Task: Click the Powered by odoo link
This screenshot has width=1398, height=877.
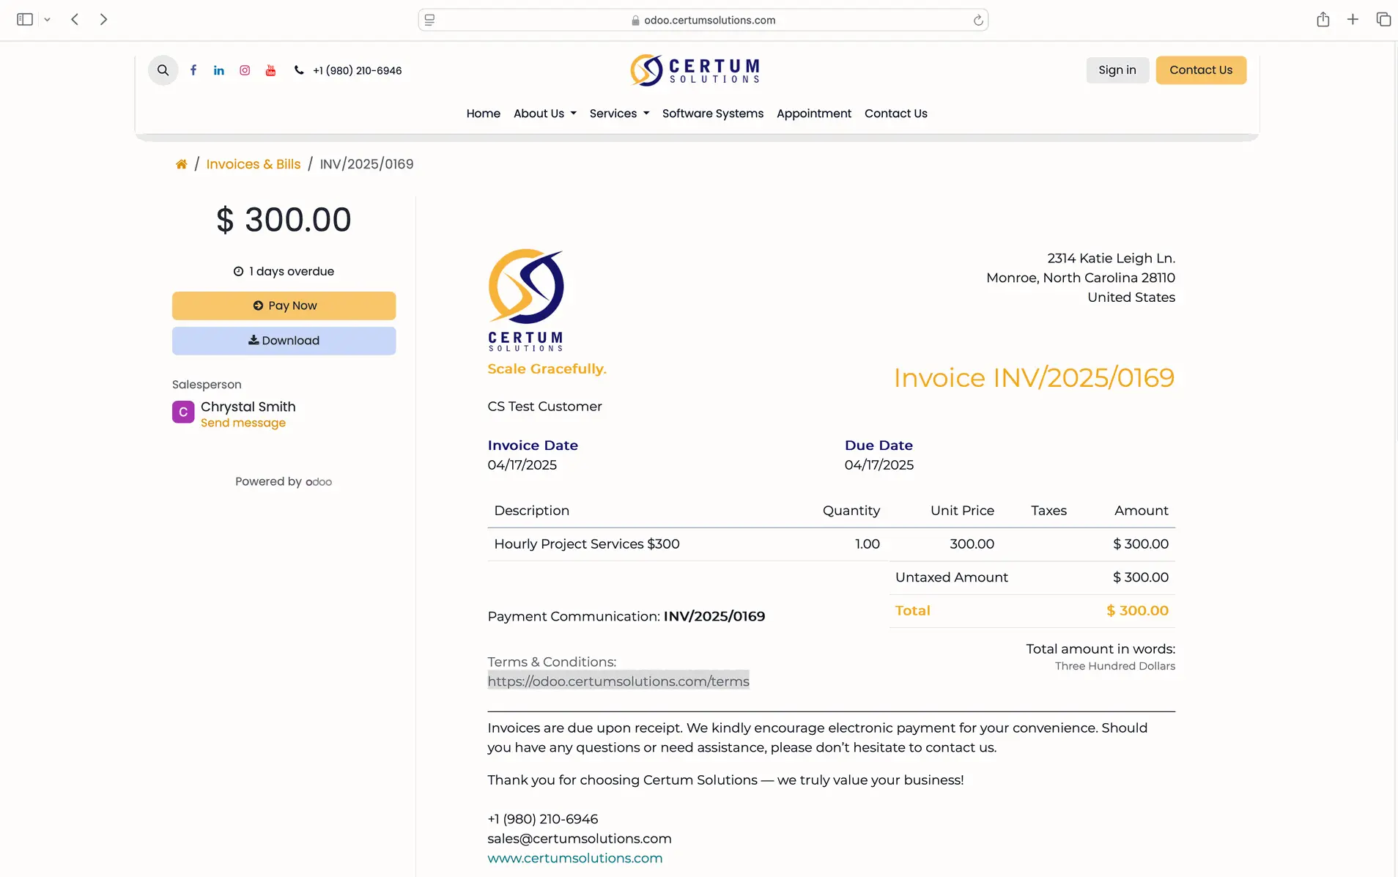Action: 284,481
